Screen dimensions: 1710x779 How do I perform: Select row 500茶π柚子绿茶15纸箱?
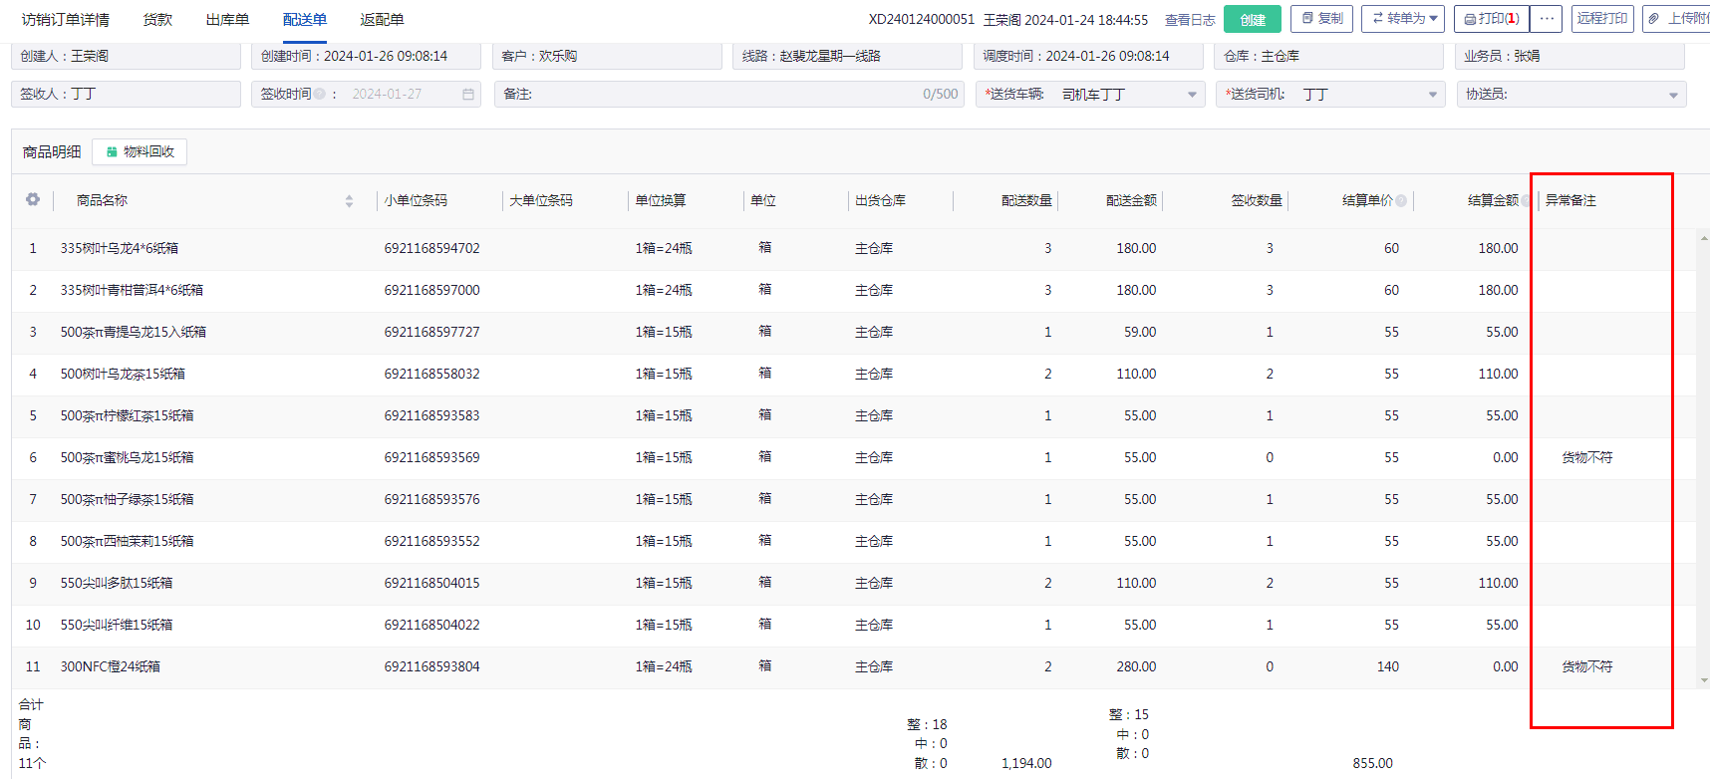(854, 499)
